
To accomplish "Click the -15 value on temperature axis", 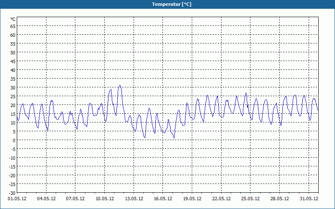I will coord(12,166).
